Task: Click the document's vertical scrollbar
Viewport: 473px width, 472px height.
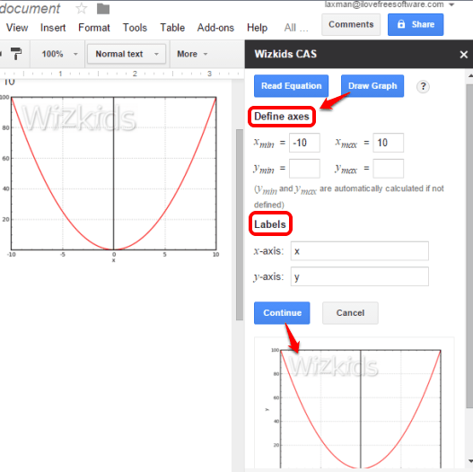Action: tap(240, 224)
